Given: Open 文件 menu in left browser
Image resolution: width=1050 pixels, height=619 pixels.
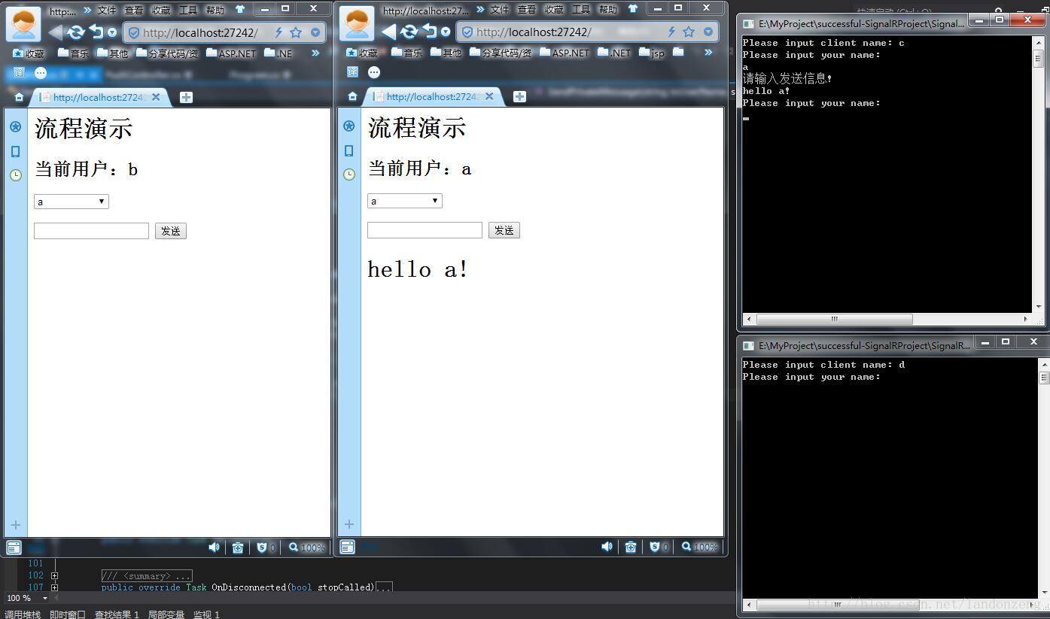Looking at the screenshot, I should tap(107, 10).
